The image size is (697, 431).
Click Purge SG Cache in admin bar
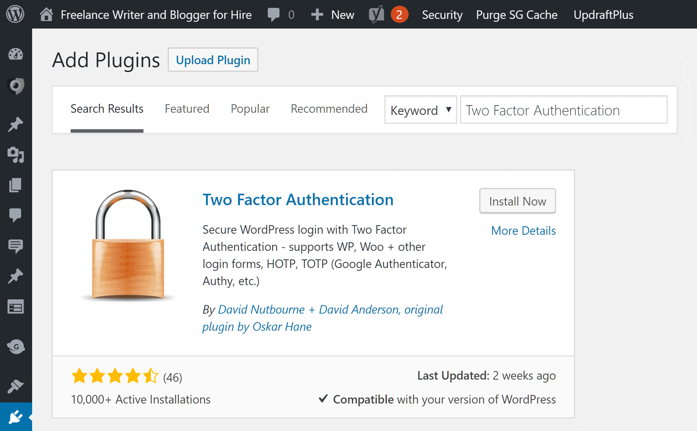coord(517,15)
